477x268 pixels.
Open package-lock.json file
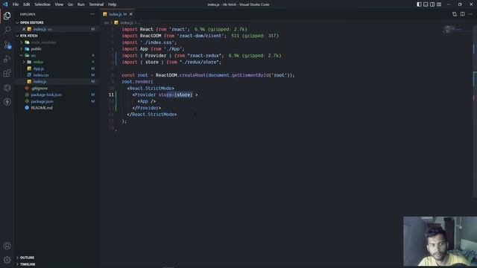pyautogui.click(x=46, y=95)
